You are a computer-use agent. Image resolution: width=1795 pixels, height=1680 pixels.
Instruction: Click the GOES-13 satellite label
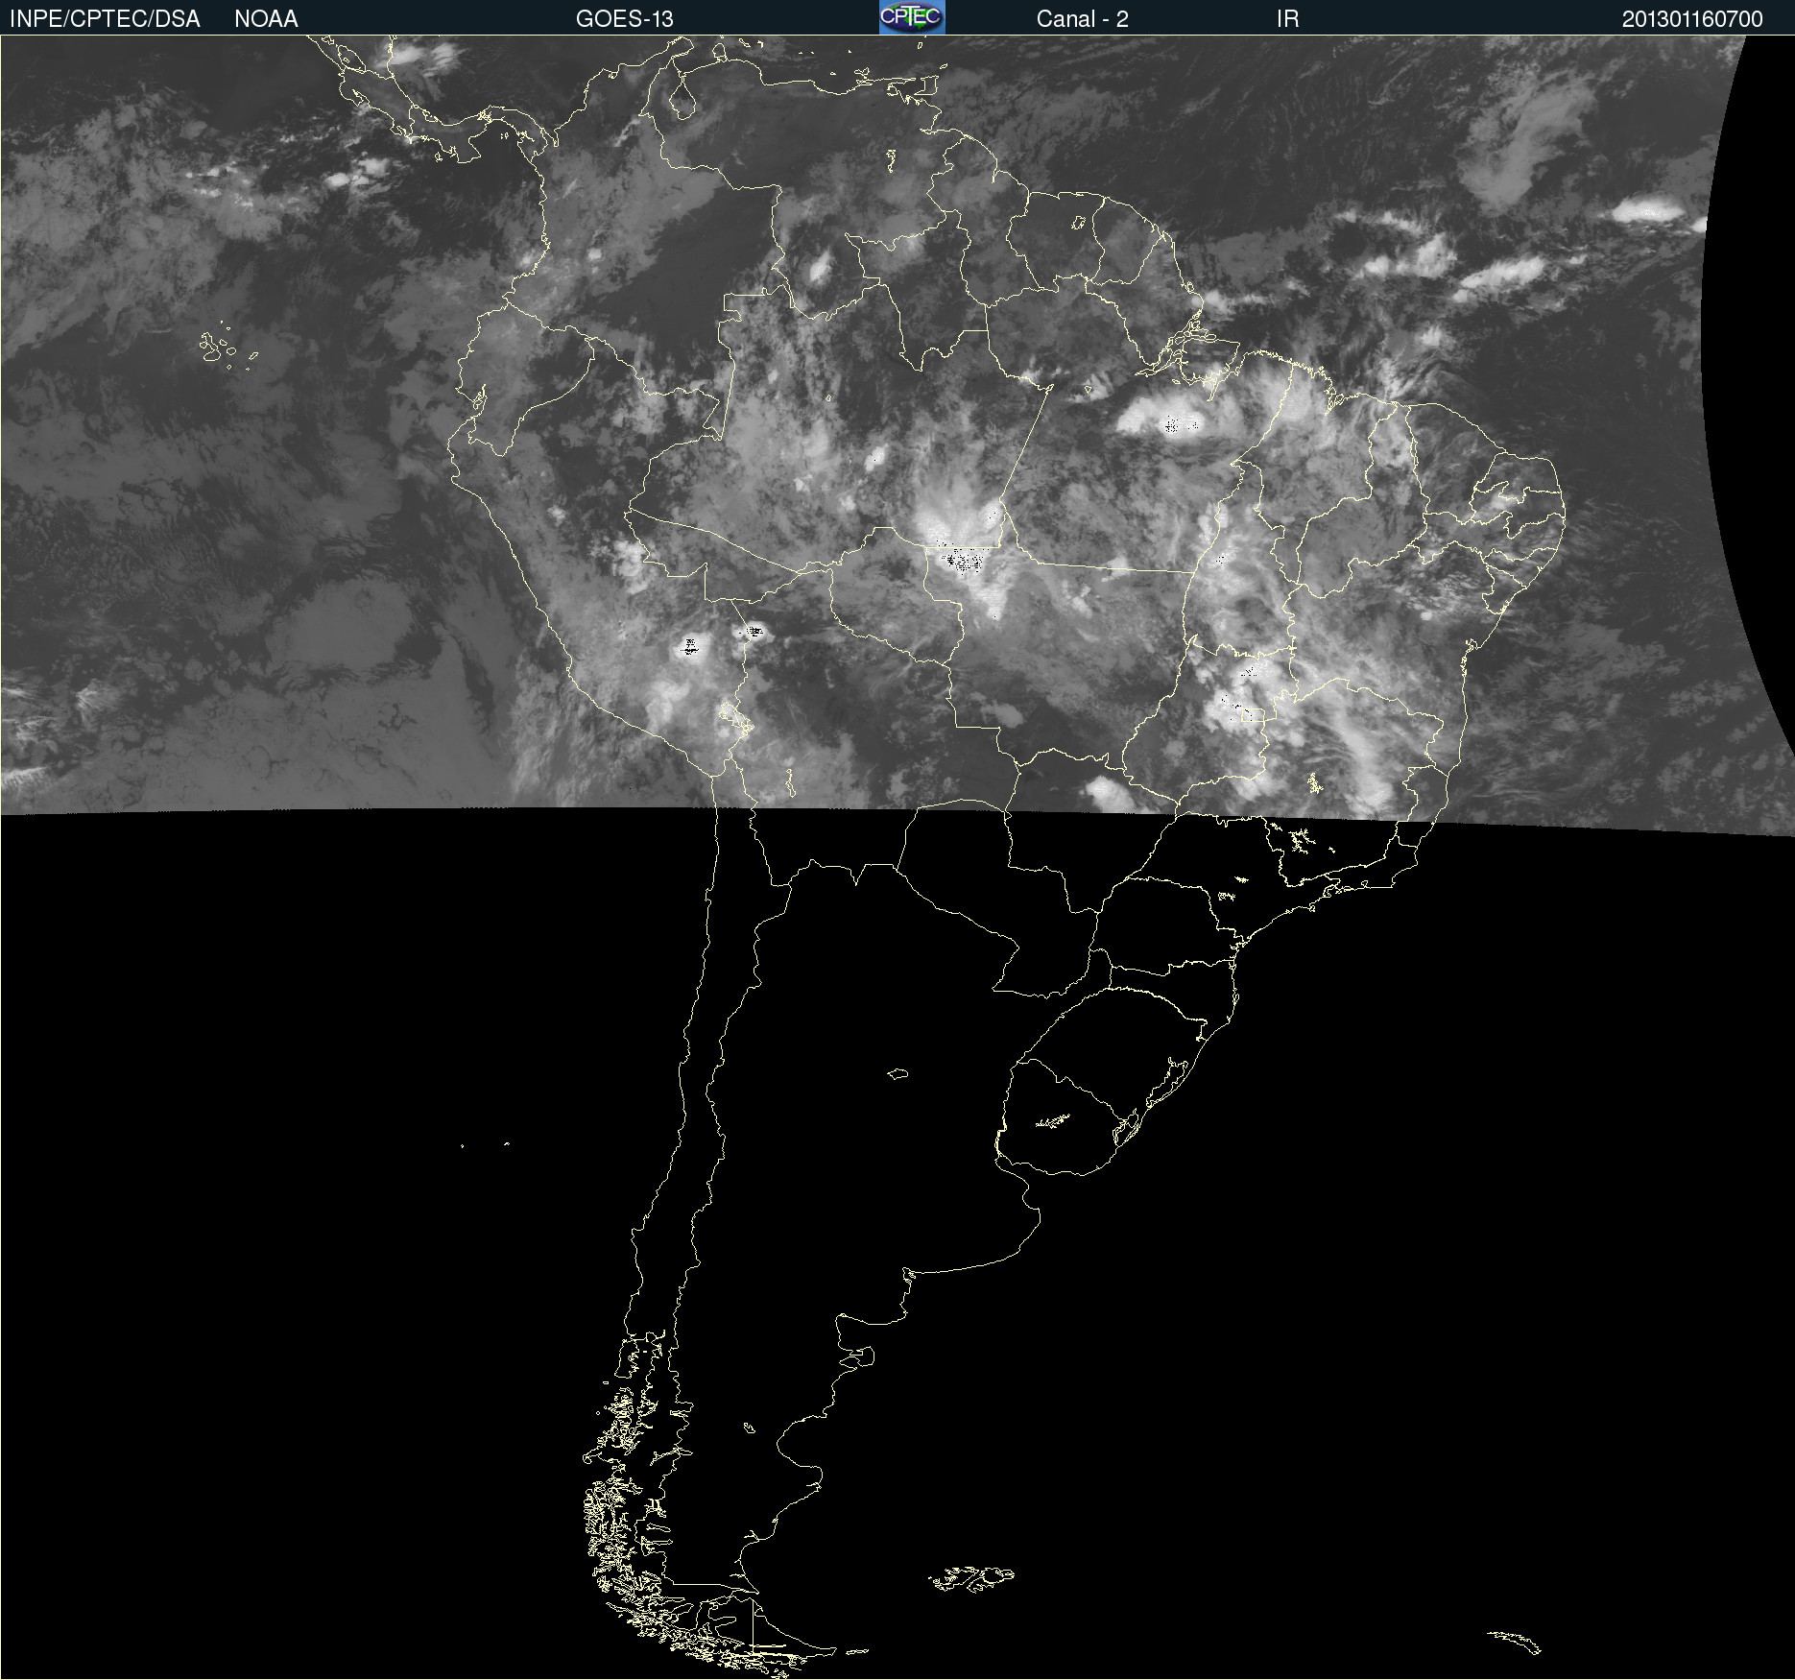click(625, 19)
